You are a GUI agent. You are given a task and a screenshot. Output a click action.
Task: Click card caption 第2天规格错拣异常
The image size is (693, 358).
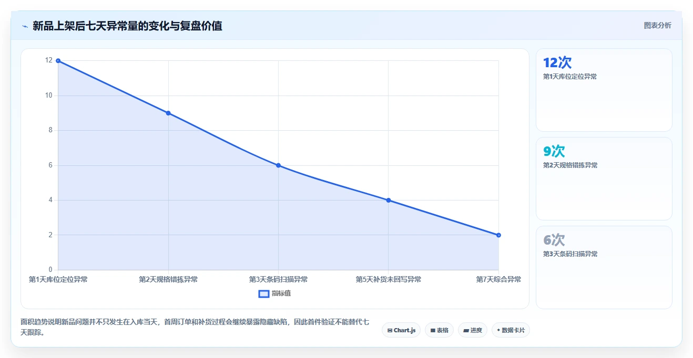(x=570, y=165)
